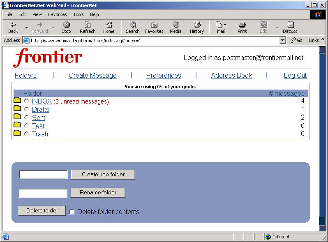Viewport: 328px width, 242px height.
Task: Open the Preferences link
Action: coord(164,75)
